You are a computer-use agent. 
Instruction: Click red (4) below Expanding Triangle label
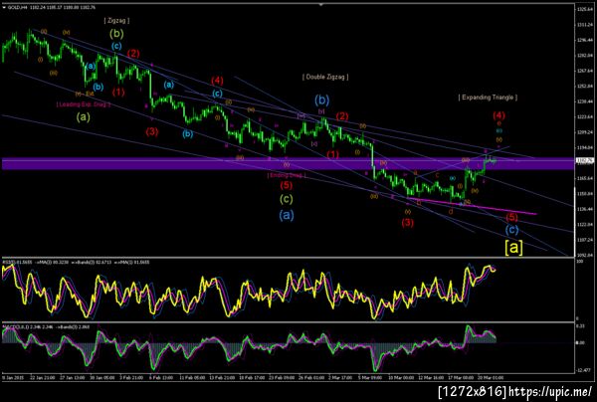pyautogui.click(x=498, y=115)
